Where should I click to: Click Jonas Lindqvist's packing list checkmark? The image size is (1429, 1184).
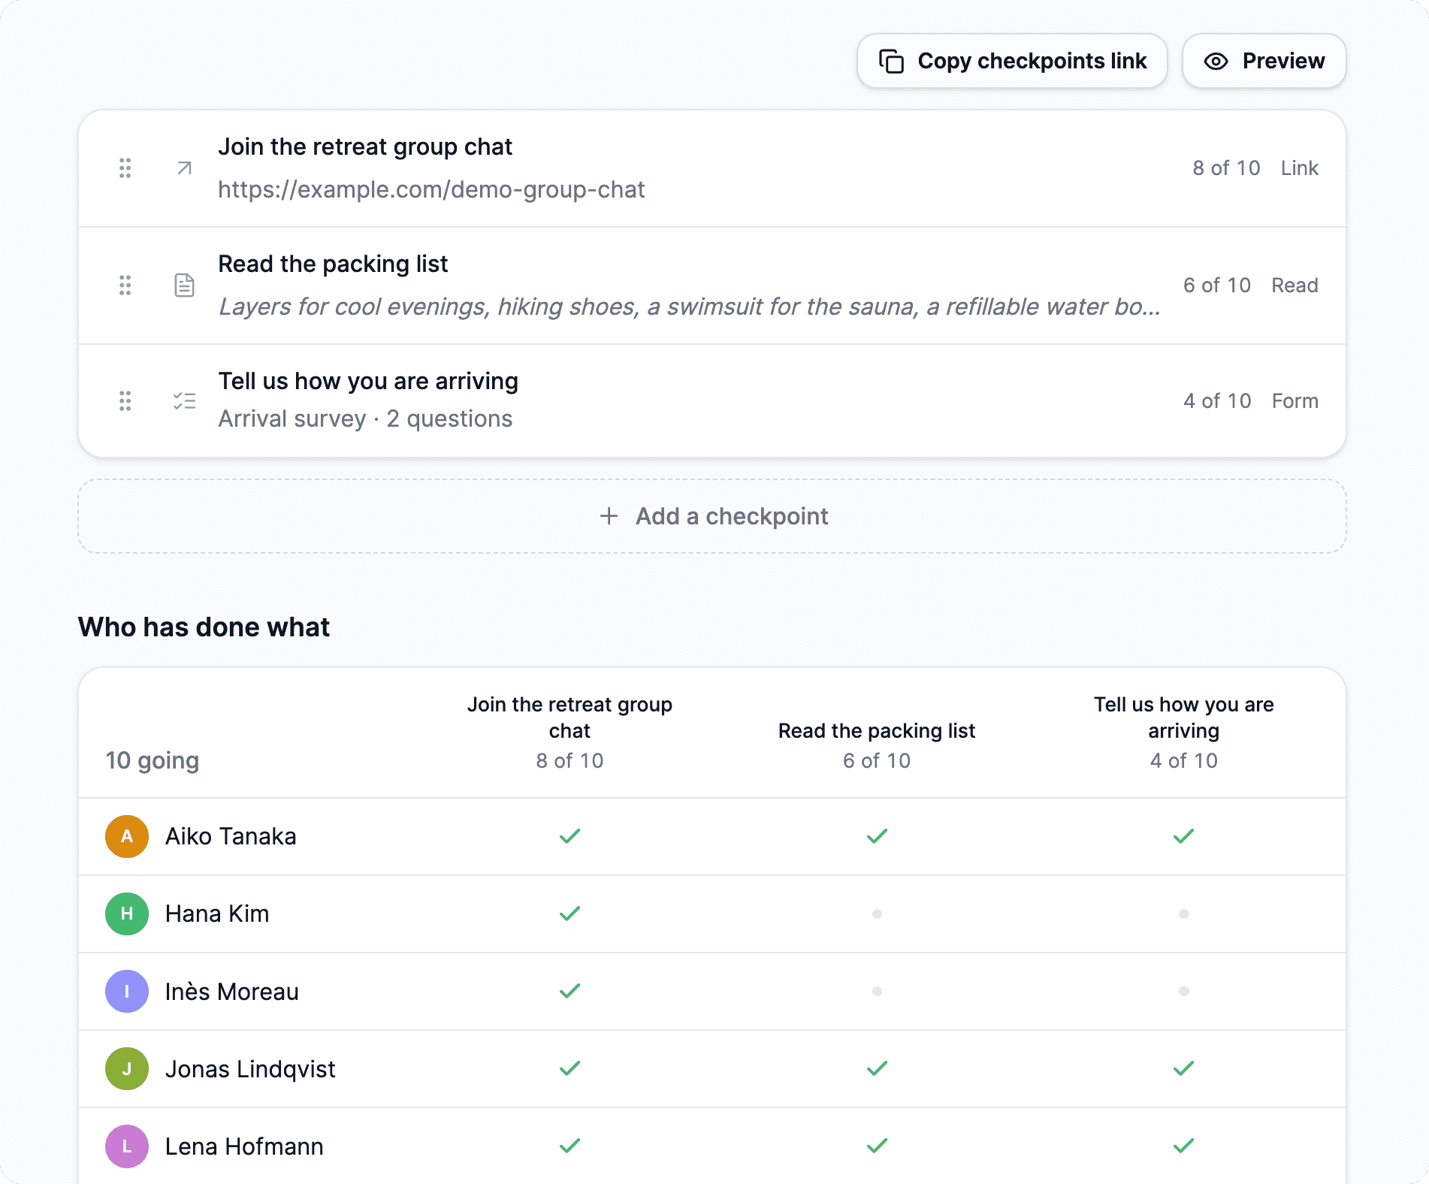[x=877, y=1068]
